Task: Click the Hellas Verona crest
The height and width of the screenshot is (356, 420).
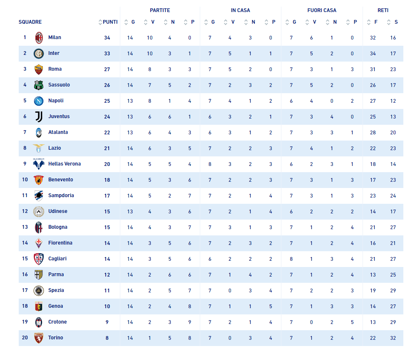Action: point(39,164)
